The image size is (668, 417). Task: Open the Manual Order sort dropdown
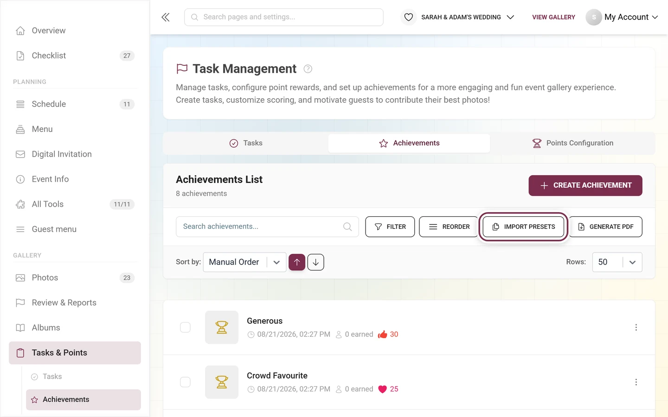pyautogui.click(x=244, y=262)
